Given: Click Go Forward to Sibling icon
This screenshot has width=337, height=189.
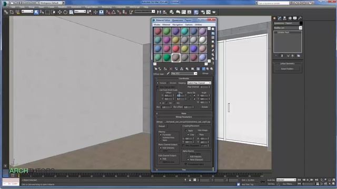Looking at the screenshot, I should click(212, 69).
